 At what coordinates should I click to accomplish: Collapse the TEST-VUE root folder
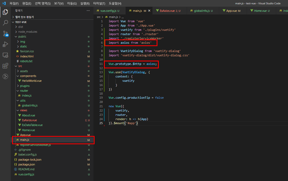(52, 22)
